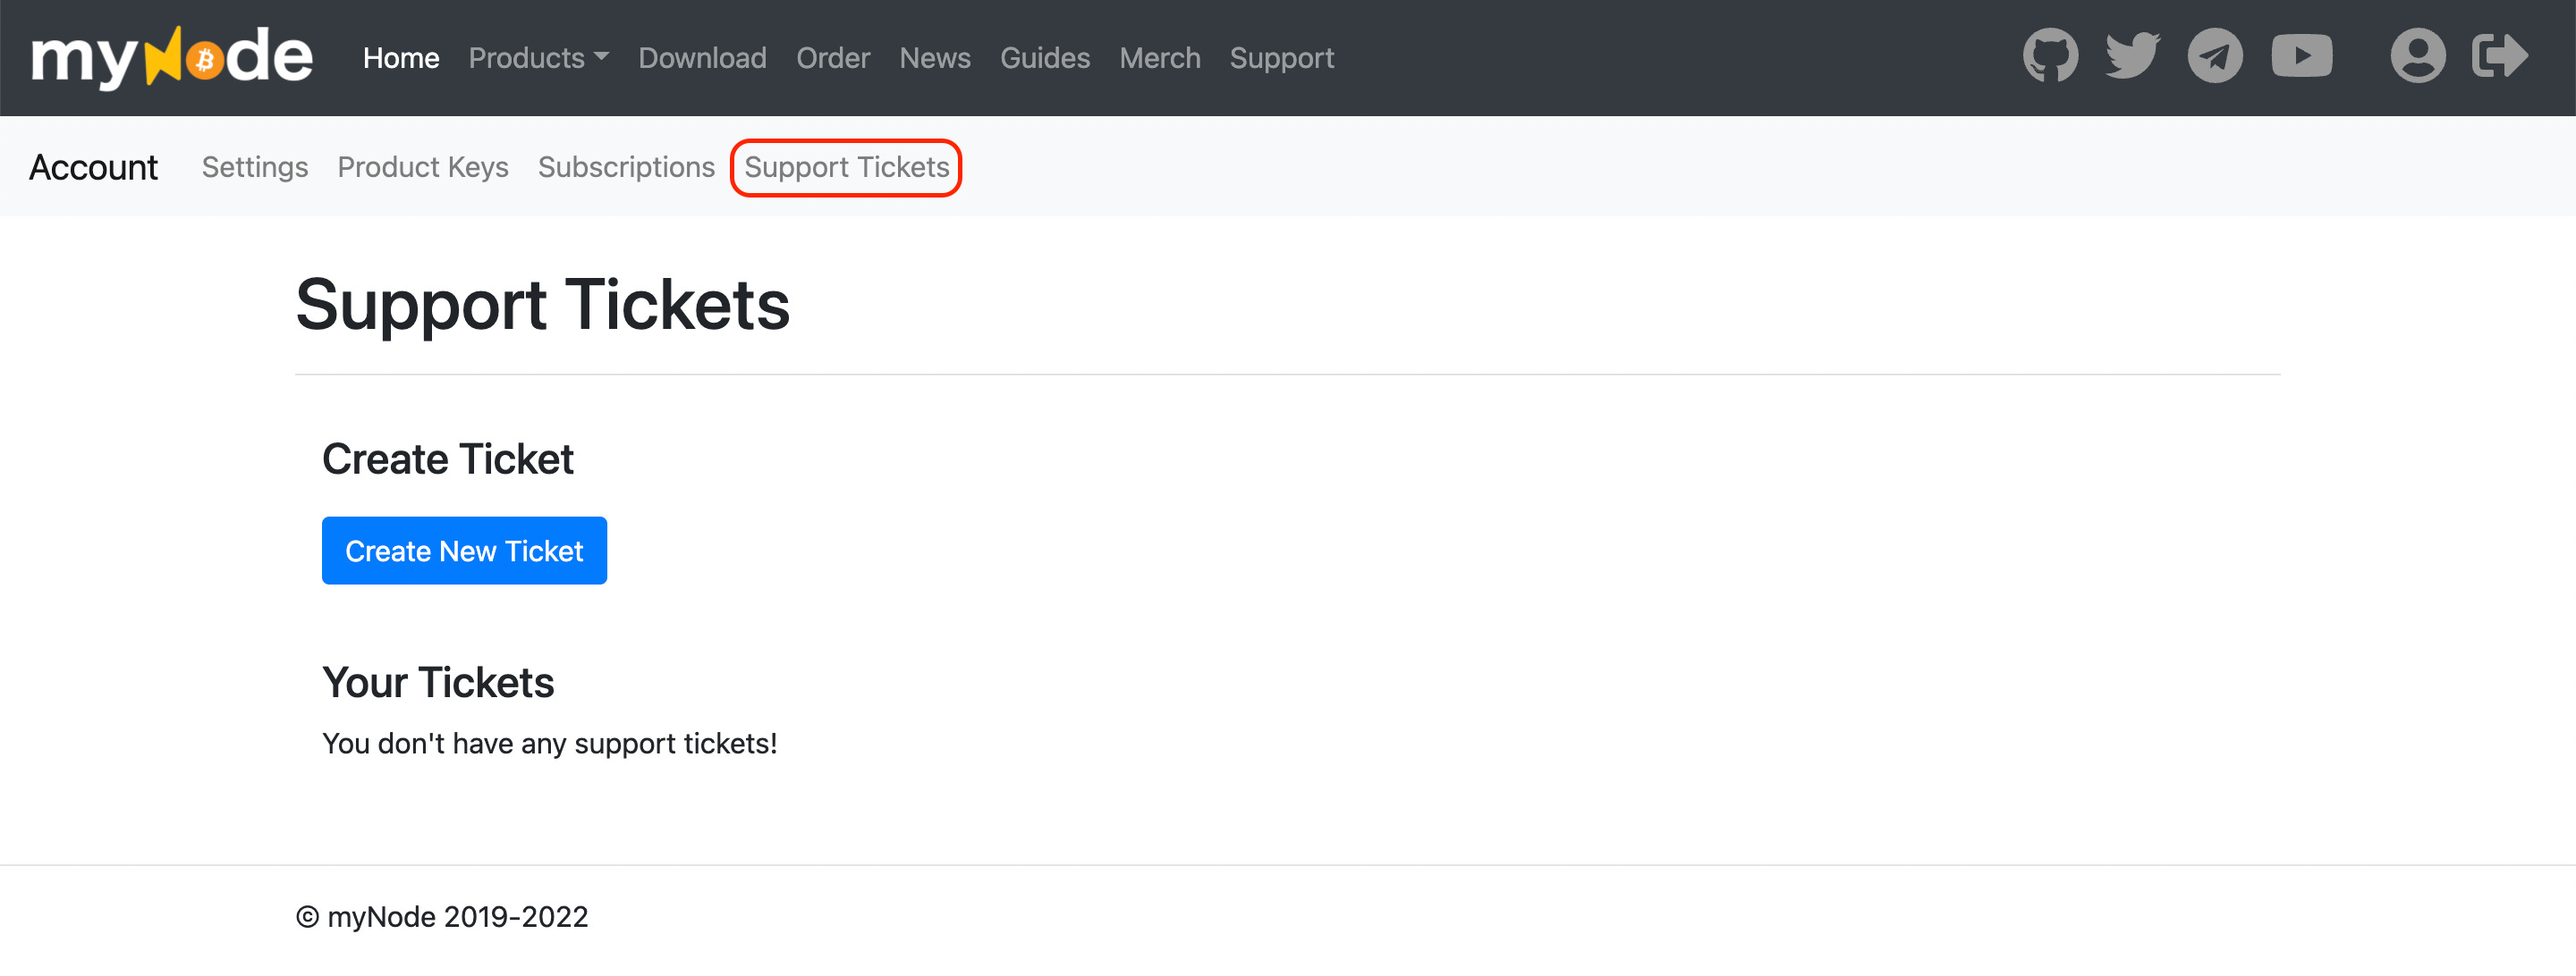The width and height of the screenshot is (2576, 976).
Task: Open the myNode GitHub page
Action: tap(2051, 57)
